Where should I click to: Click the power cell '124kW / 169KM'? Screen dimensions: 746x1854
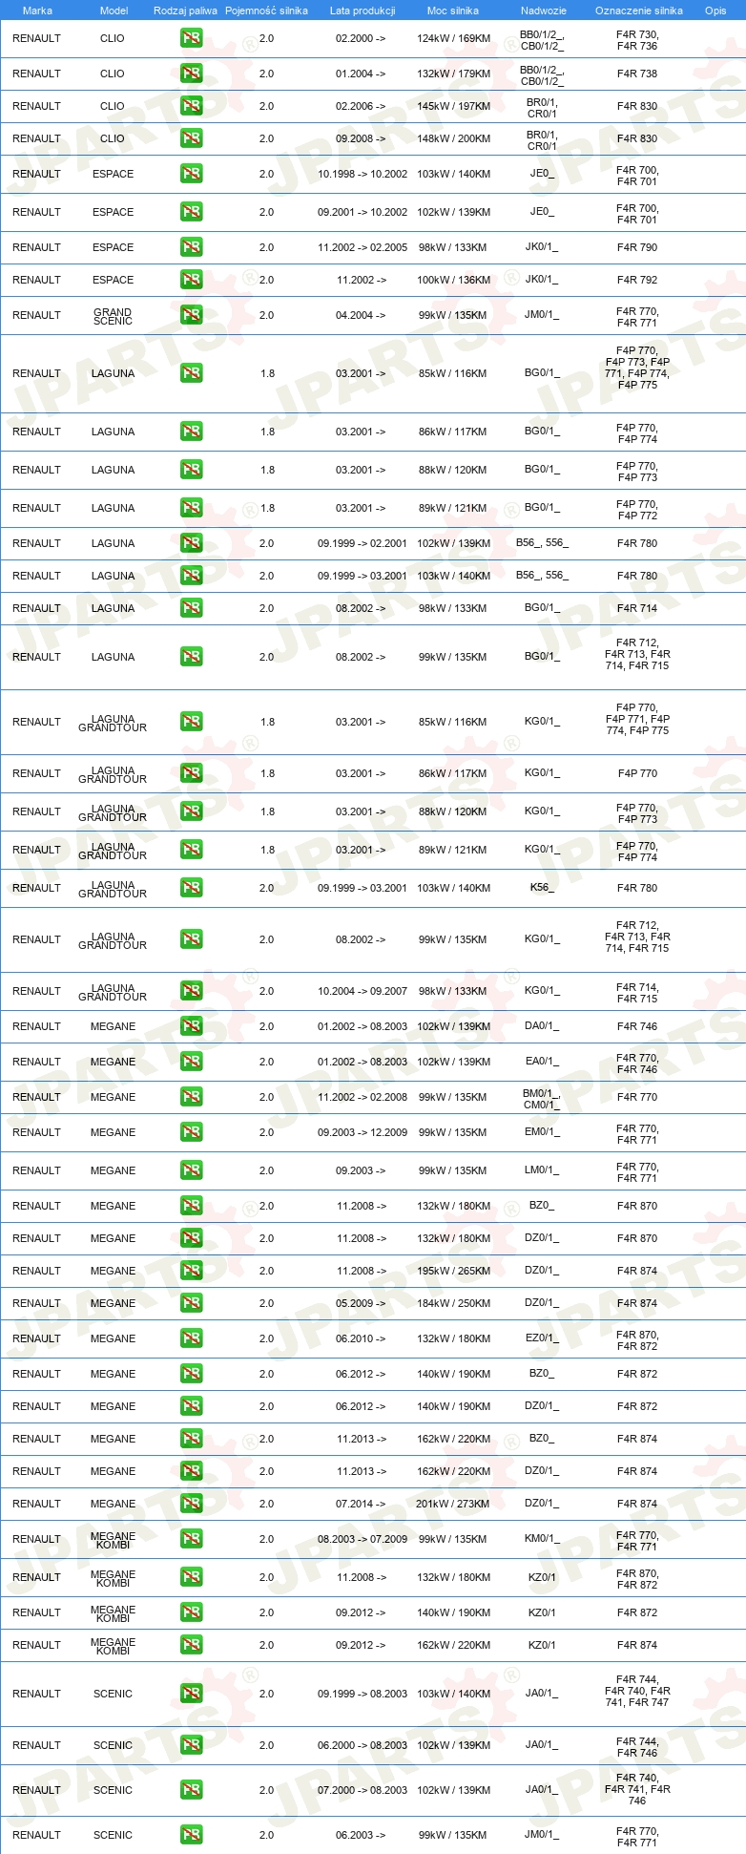(x=453, y=39)
